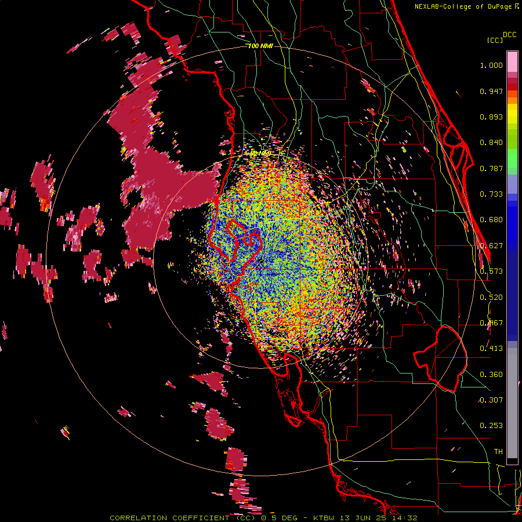Select the 0.733 scale value
Image resolution: width=522 pixels, height=522 pixels.
491,194
